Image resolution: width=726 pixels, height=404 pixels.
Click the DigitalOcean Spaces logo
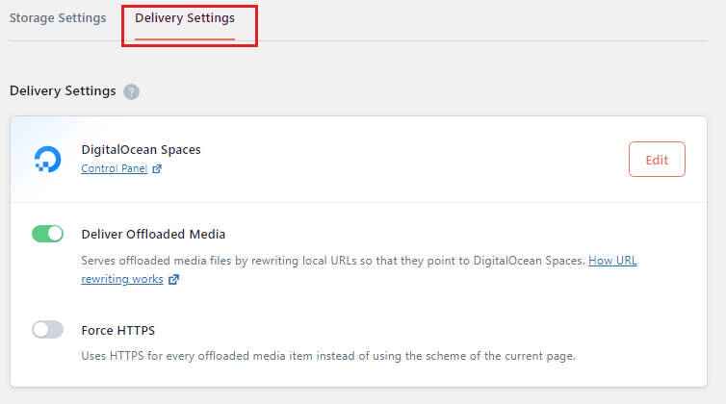(x=47, y=160)
